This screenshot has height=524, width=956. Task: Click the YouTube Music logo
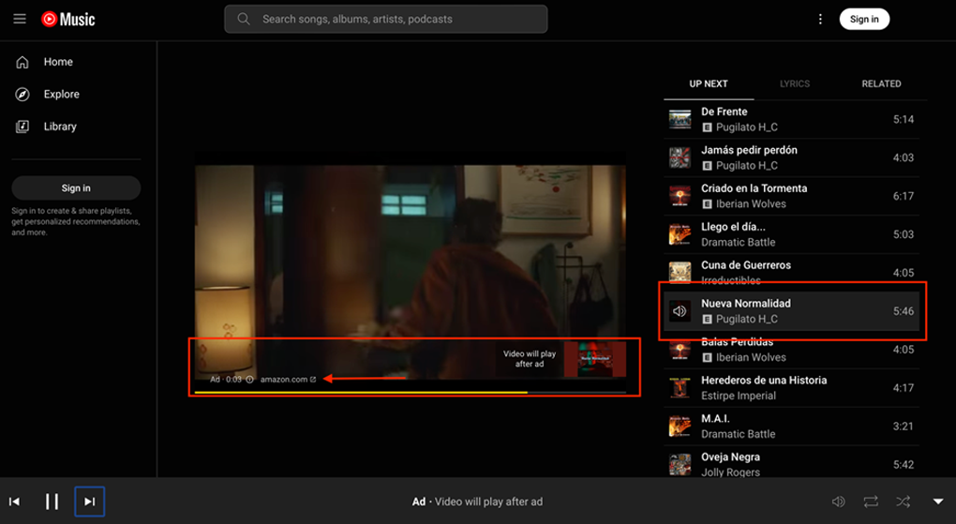click(68, 19)
